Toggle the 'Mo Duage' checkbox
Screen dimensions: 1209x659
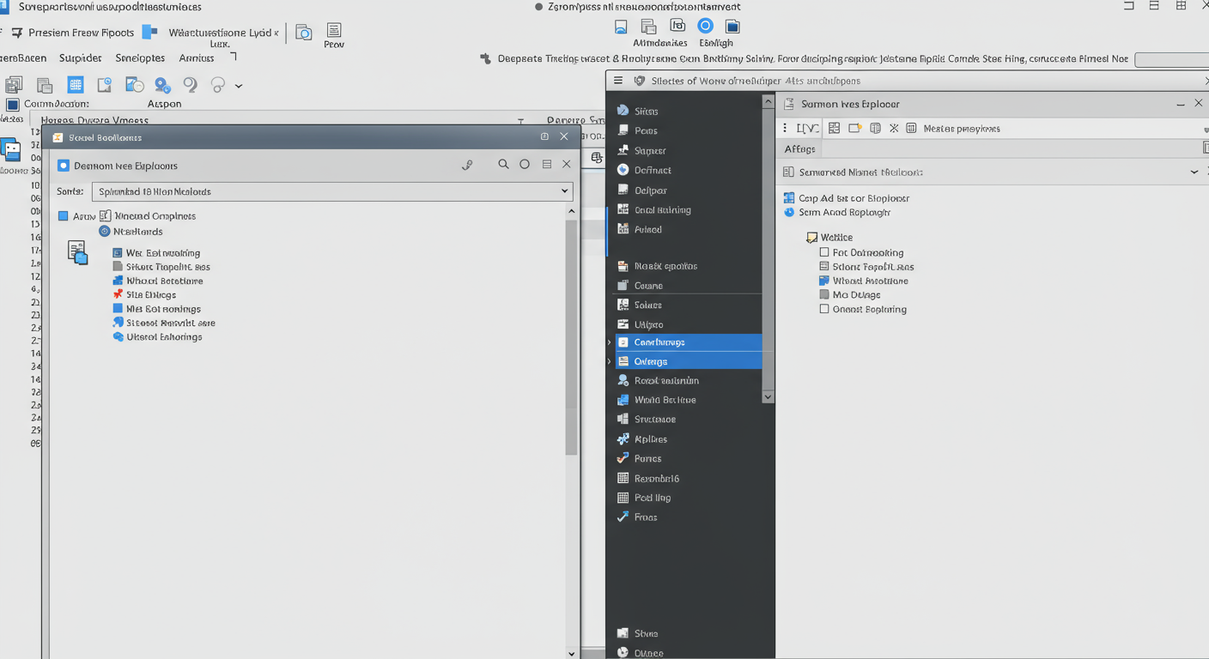[x=824, y=294]
